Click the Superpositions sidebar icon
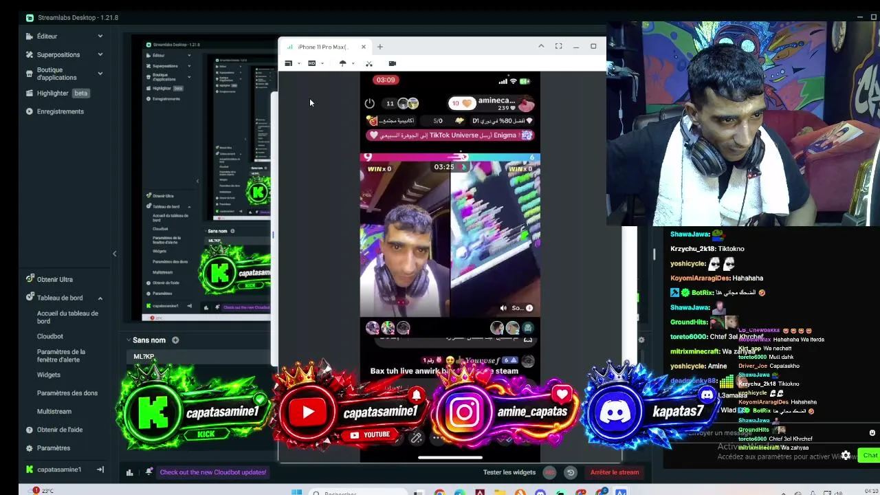This screenshot has width=880, height=495. click(30, 54)
